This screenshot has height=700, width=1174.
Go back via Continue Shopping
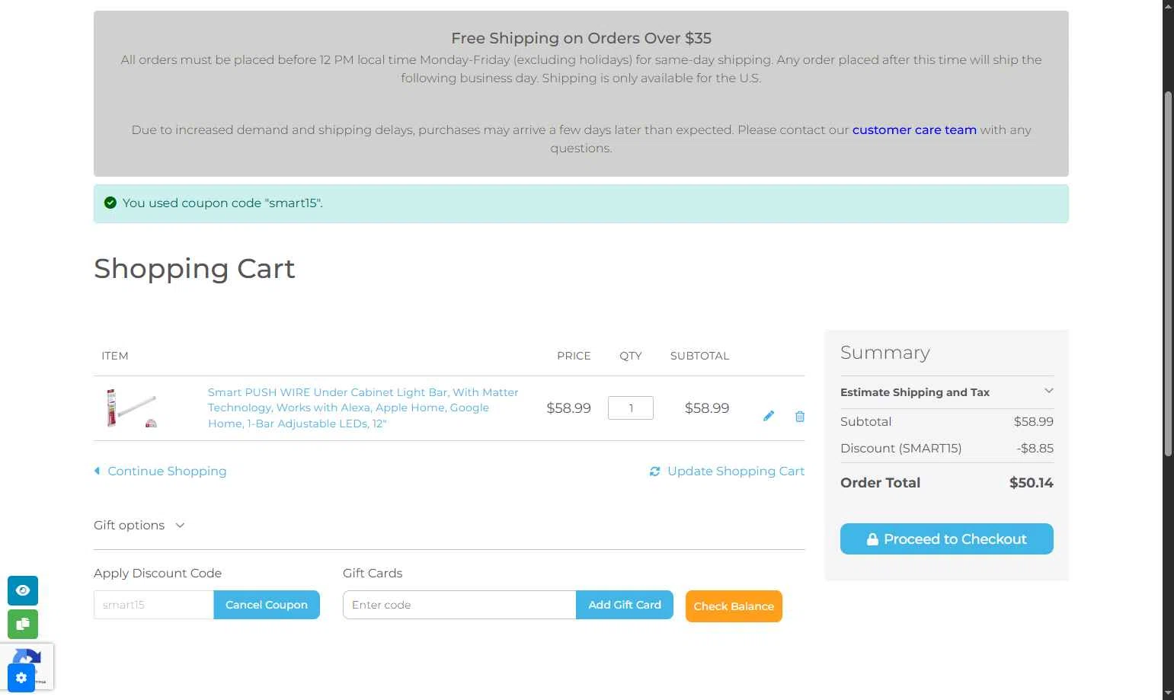[x=160, y=471]
